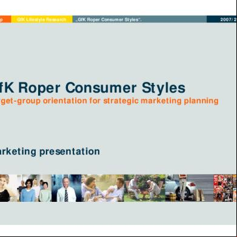
Task: Click the dark blue 2007 date segment
Action: (x=222, y=19)
